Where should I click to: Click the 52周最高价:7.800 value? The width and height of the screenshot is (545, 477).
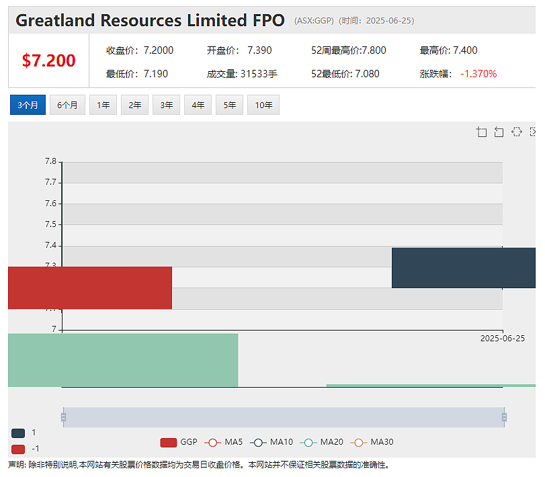pyautogui.click(x=349, y=50)
